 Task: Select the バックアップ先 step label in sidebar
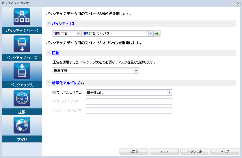tap(22, 85)
